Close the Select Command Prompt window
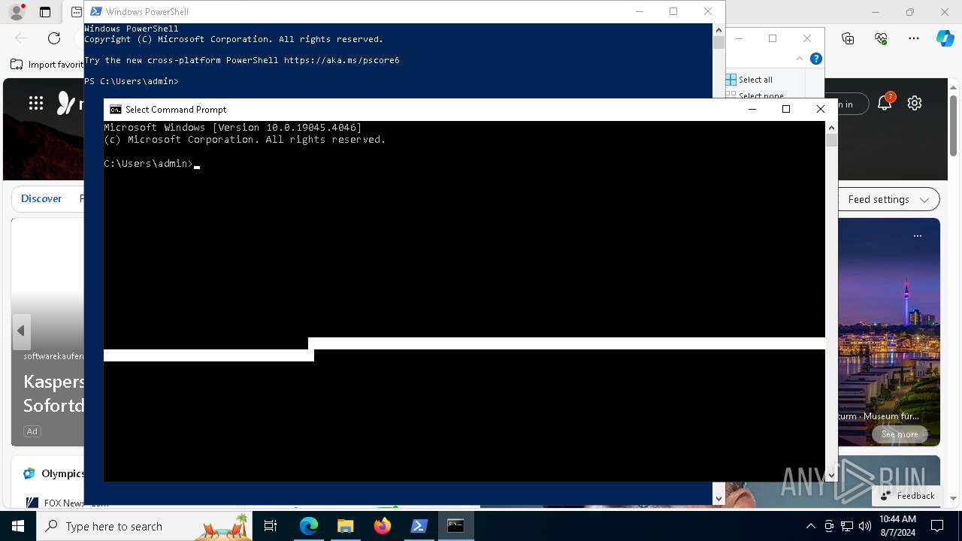The width and height of the screenshot is (962, 541). point(821,109)
